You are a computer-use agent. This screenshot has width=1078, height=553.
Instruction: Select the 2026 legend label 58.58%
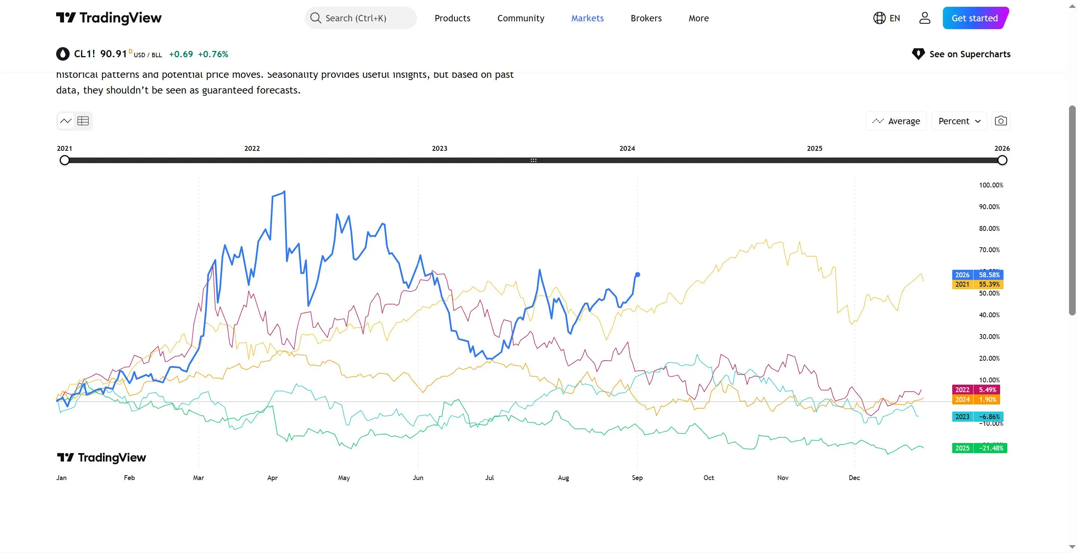click(x=978, y=275)
